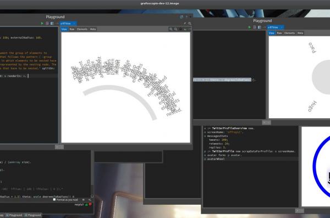This screenshot has height=218, width=330.
Task: Click dark round icon after zoom-out, left Playground
Action: click(x=180, y=29)
